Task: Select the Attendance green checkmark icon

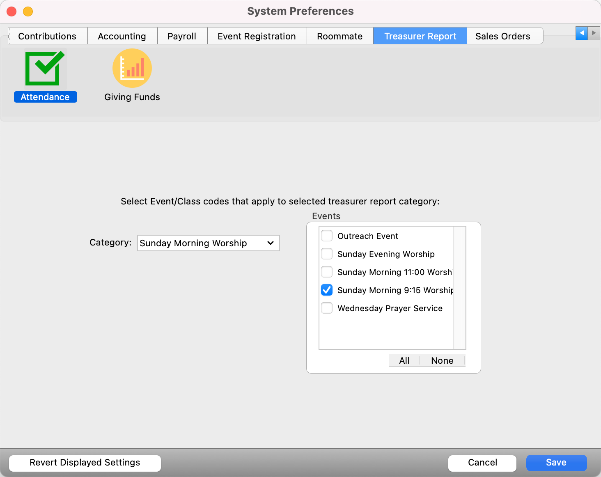Action: (45, 69)
